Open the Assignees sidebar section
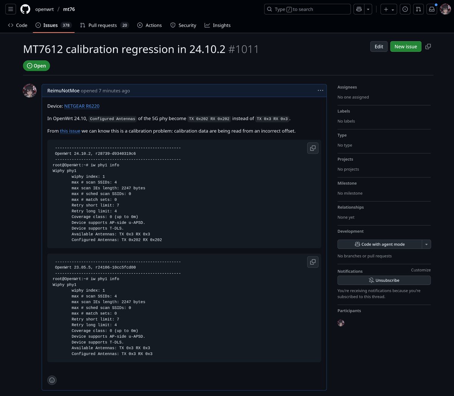 coord(347,87)
